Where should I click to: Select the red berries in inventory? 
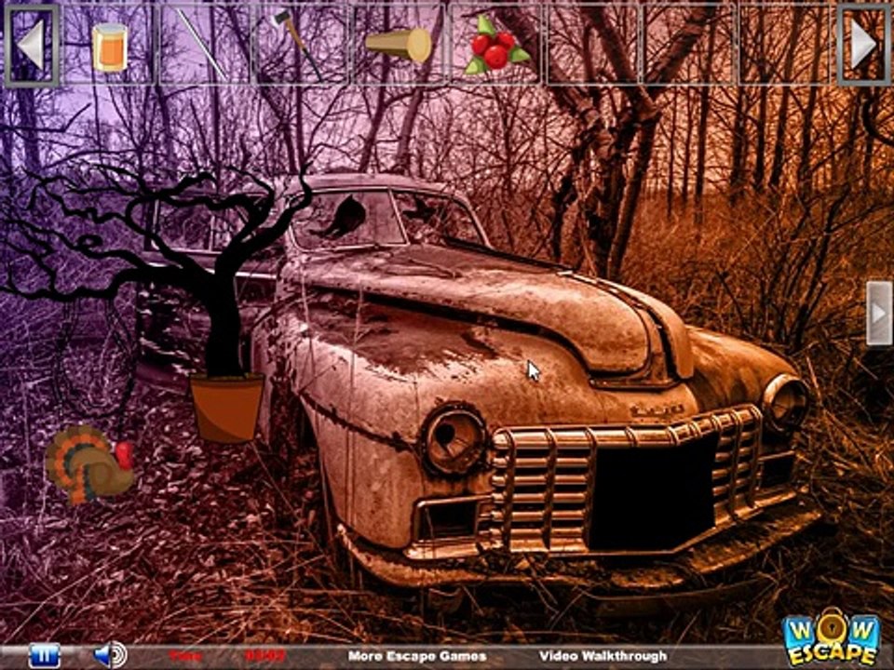(x=495, y=46)
